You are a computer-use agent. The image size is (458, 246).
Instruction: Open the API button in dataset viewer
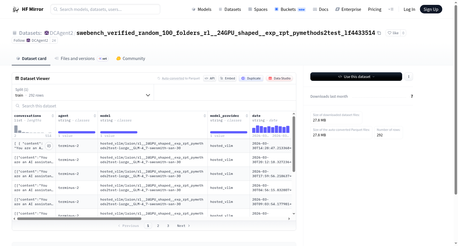tap(210, 78)
